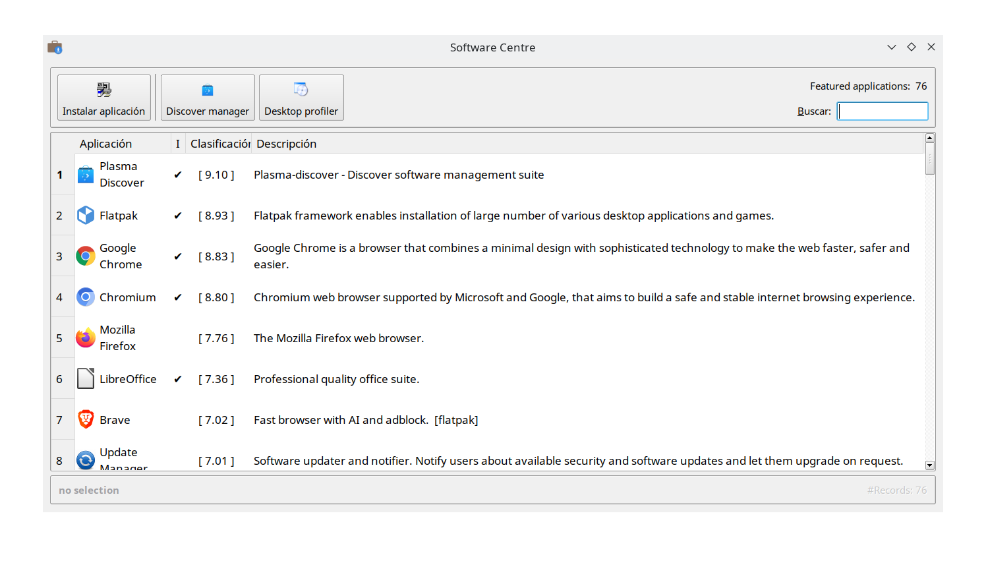Focus the Buscar search field
This screenshot has width=986, height=563.
point(883,111)
